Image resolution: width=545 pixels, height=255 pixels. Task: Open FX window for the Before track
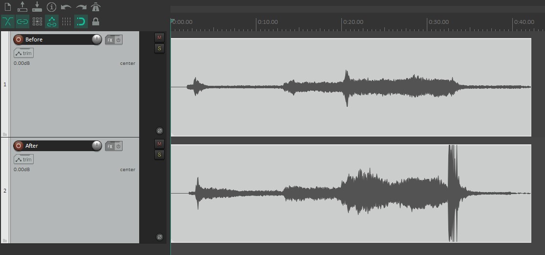110,40
